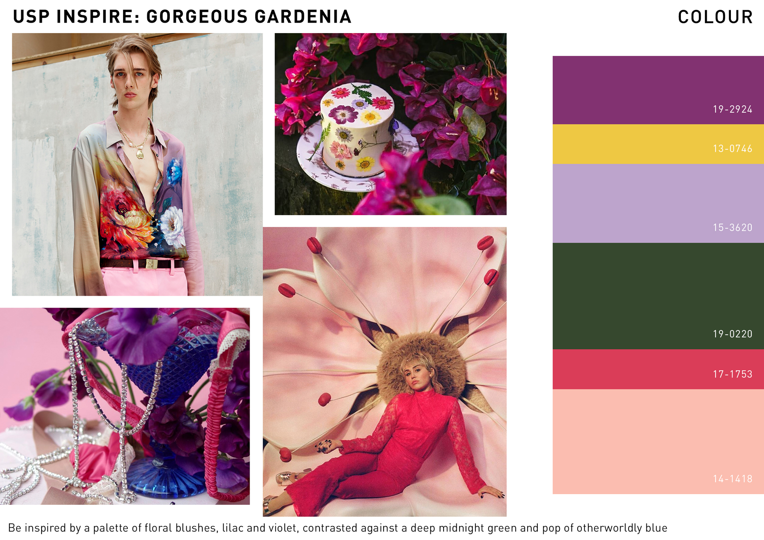
Task: Select the yellow 13-0746 swatch
Action: [658, 144]
